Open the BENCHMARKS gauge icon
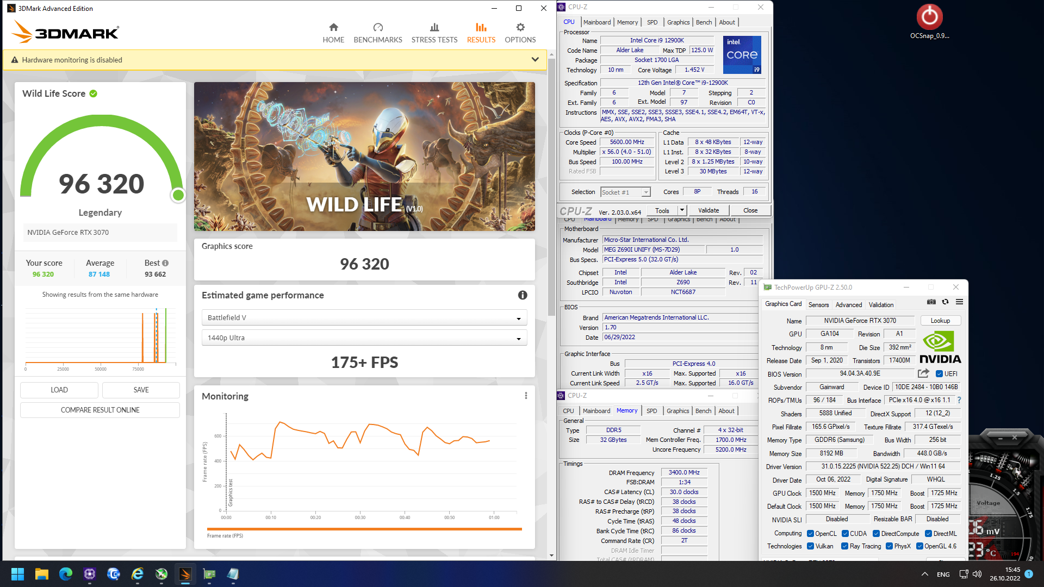This screenshot has height=587, width=1044. pyautogui.click(x=378, y=27)
